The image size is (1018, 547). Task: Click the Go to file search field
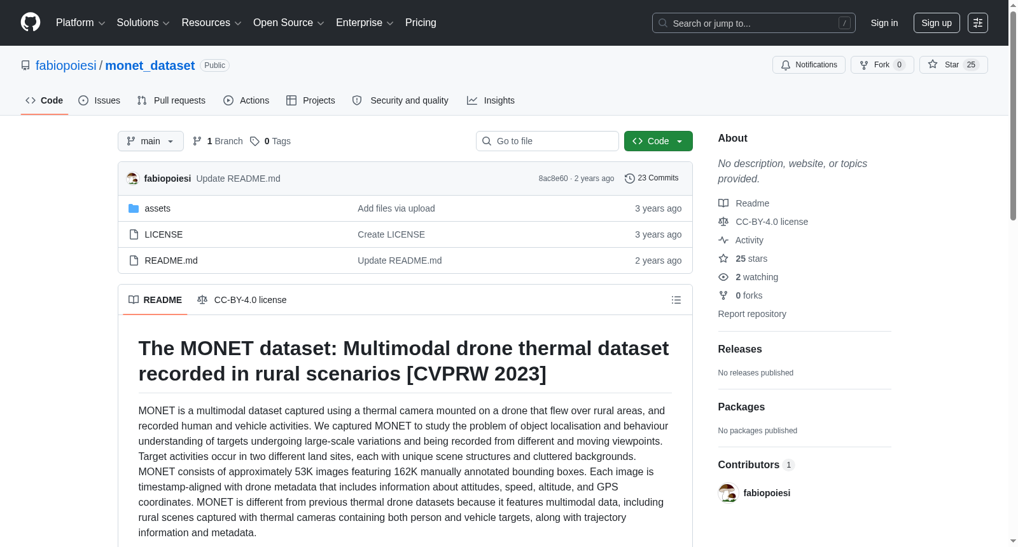(x=547, y=141)
